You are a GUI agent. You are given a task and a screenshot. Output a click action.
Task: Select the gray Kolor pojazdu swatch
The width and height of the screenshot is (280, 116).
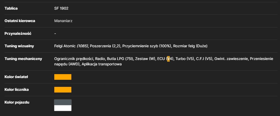coord(63,102)
